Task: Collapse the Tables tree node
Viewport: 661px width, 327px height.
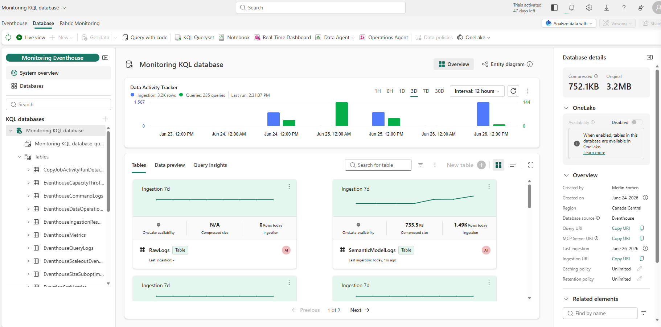Action: coord(20,157)
